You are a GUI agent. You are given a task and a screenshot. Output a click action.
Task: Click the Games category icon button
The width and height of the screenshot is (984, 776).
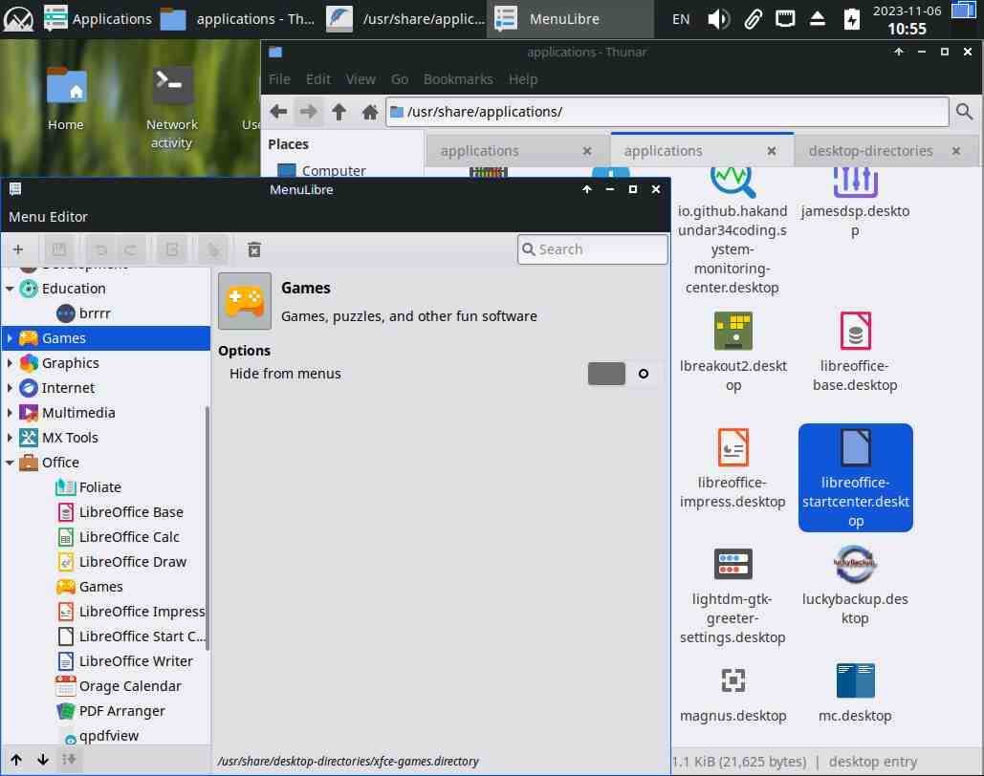tap(245, 301)
